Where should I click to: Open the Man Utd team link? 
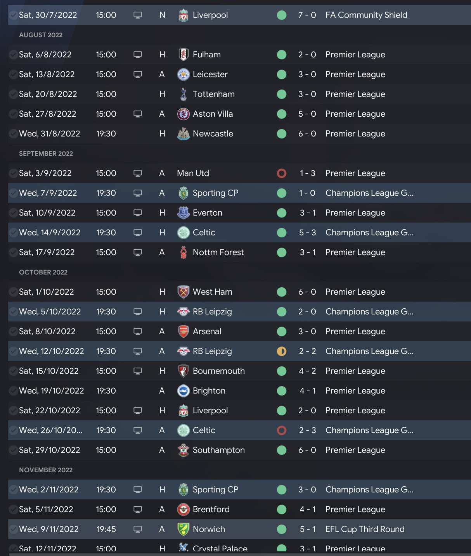(x=193, y=173)
